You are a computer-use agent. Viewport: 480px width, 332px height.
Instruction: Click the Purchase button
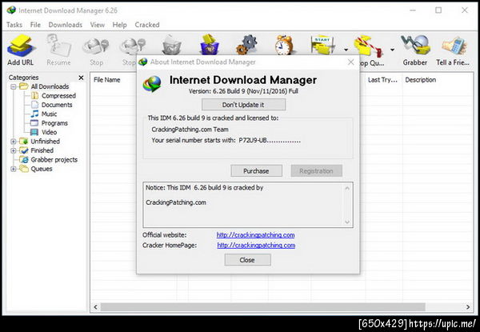point(257,170)
